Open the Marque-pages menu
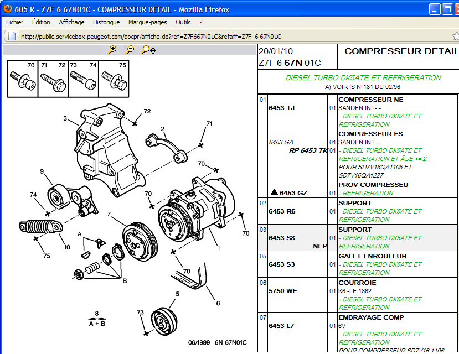The height and width of the screenshot is (354, 459). [147, 22]
